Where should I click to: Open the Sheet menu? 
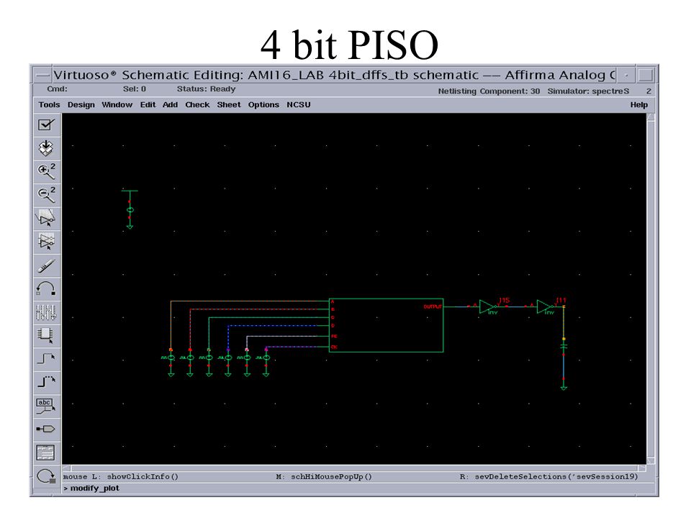coord(229,105)
